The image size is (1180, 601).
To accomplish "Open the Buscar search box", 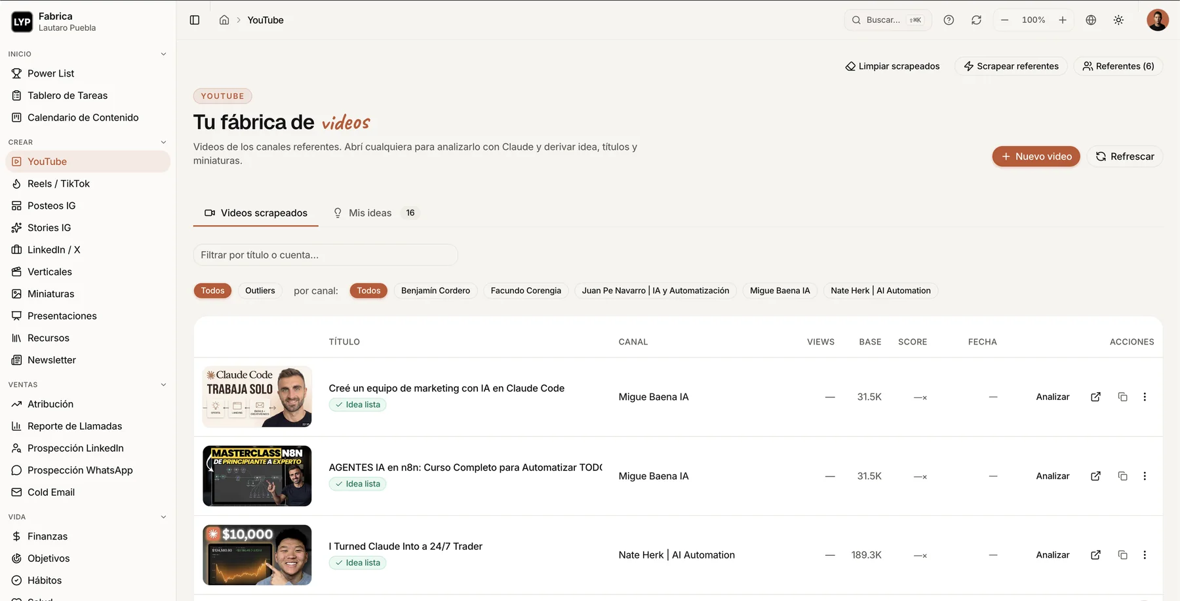I will coord(888,20).
